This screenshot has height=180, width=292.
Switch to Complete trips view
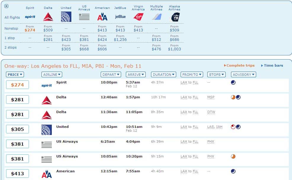coord(239,65)
